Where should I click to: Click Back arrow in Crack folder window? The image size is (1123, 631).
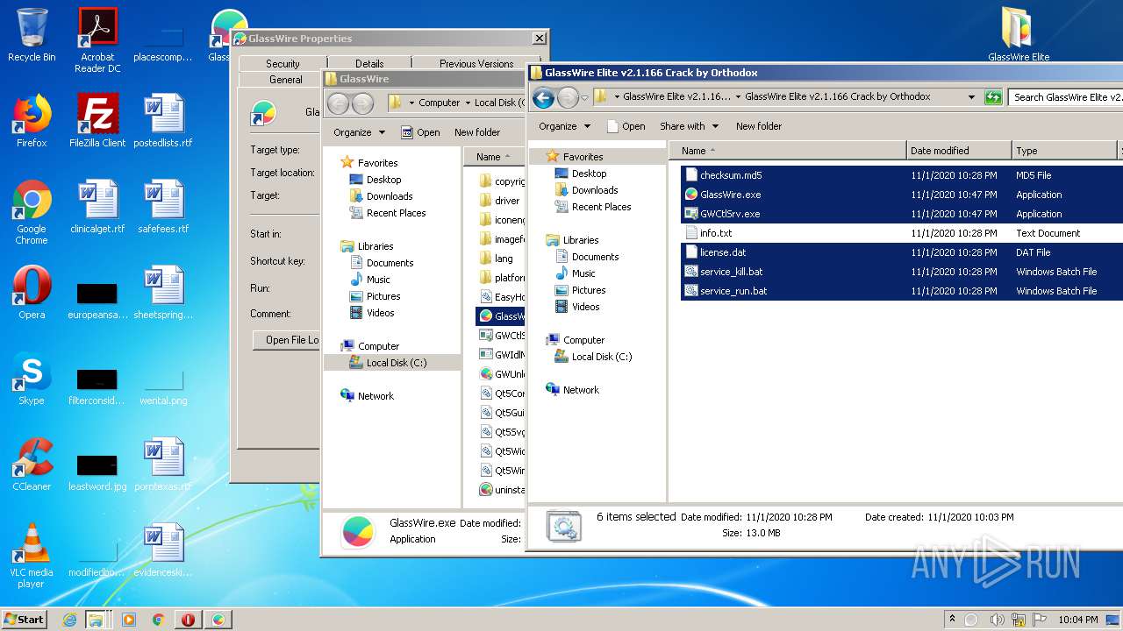pos(543,97)
